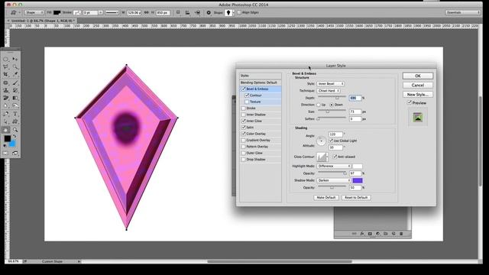This screenshot has width=489, height=275.
Task: Click the fx layer style icon in Layers panel
Action: pos(362,234)
